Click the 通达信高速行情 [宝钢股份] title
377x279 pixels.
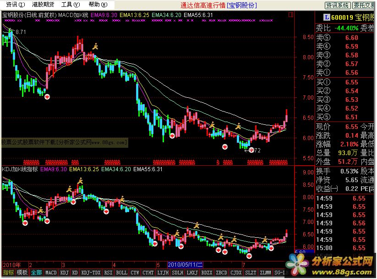pyautogui.click(x=219, y=6)
